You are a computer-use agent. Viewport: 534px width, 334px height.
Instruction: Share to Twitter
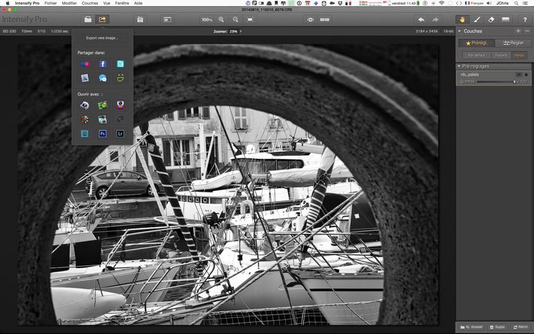pos(120,63)
